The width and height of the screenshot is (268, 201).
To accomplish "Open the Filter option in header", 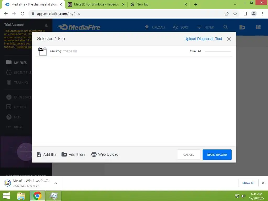I will tap(205, 27).
